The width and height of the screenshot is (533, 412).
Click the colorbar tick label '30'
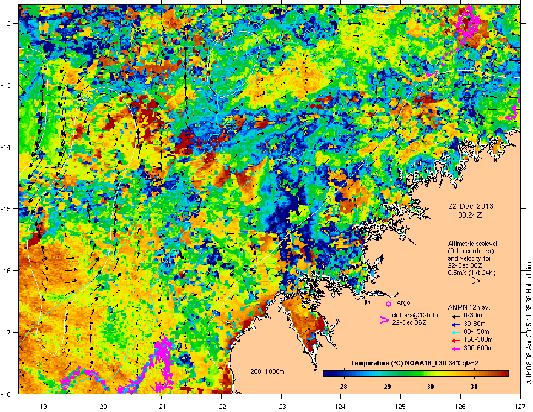point(431,387)
